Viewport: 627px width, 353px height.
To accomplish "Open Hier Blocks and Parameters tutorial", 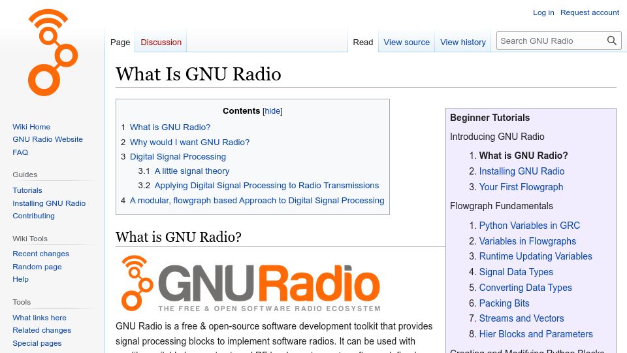I will click(536, 334).
